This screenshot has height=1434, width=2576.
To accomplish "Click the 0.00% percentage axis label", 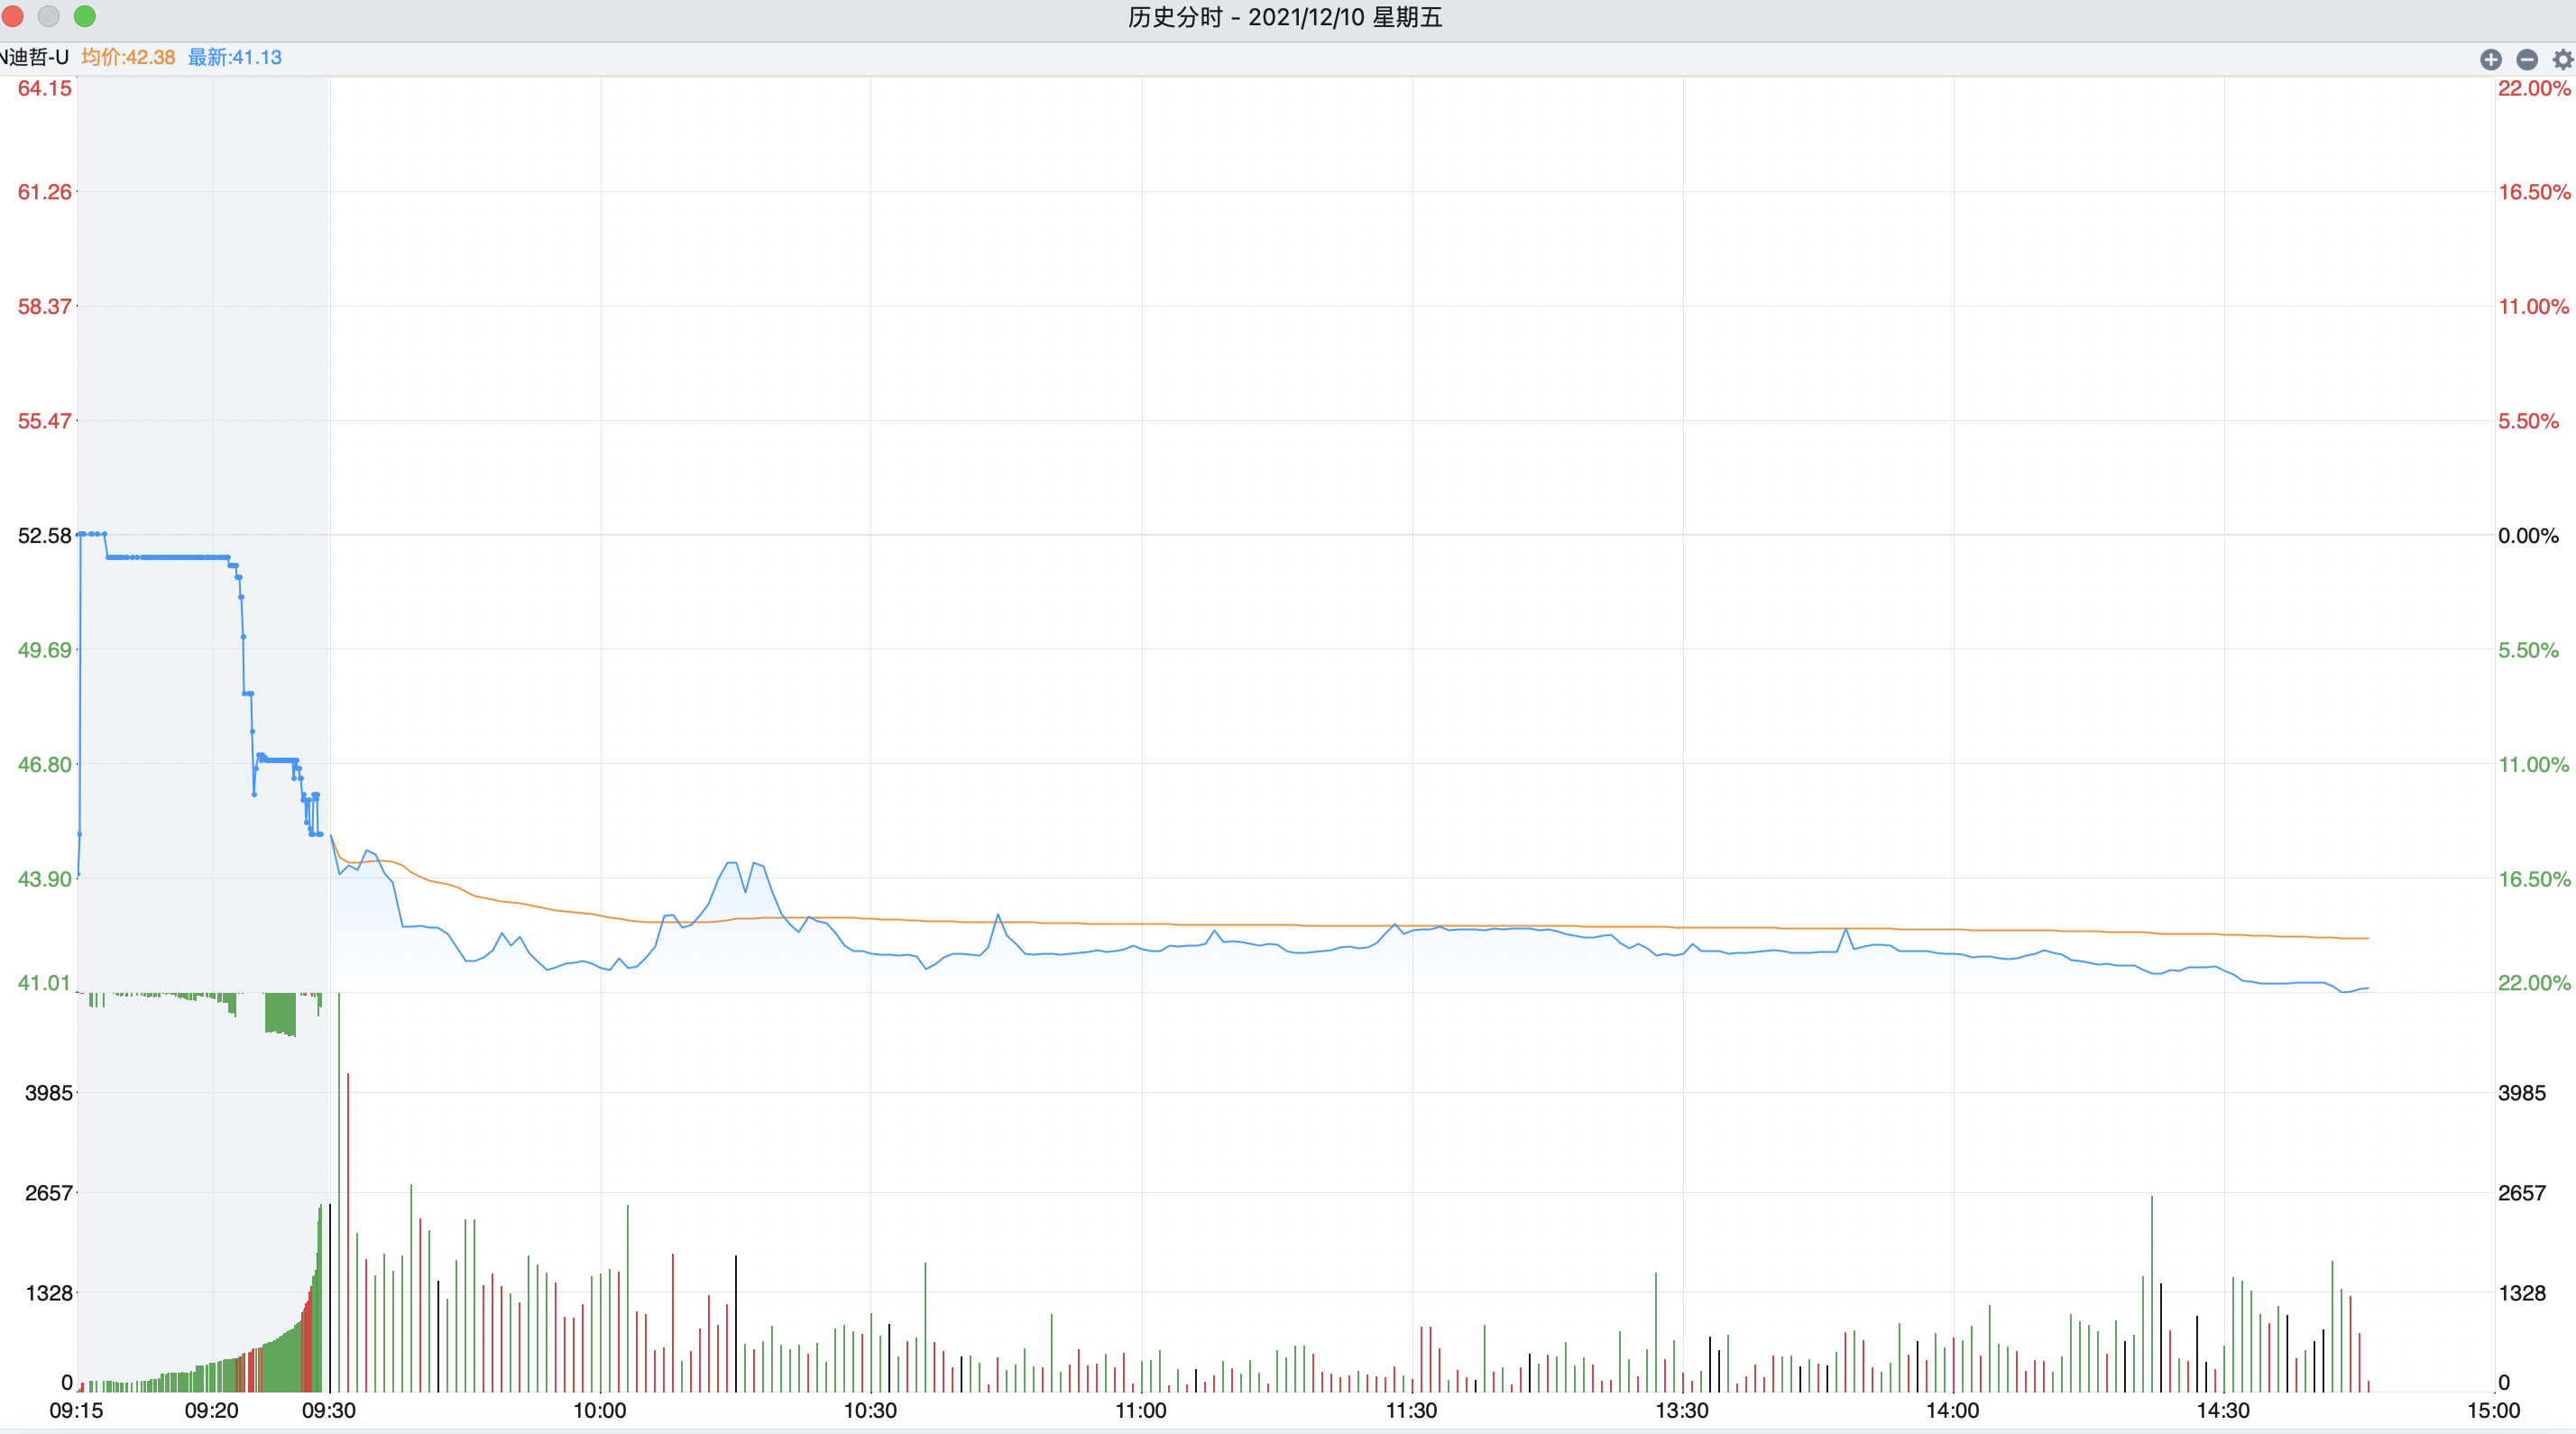I will pos(2528,536).
